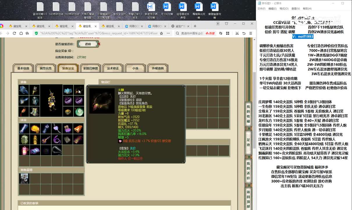Open the 外观道具 tab
352x210 pixels.
(x=158, y=68)
